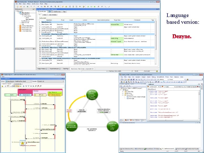Click four-arrow move icon in sequence toolbar

(x=24, y=86)
